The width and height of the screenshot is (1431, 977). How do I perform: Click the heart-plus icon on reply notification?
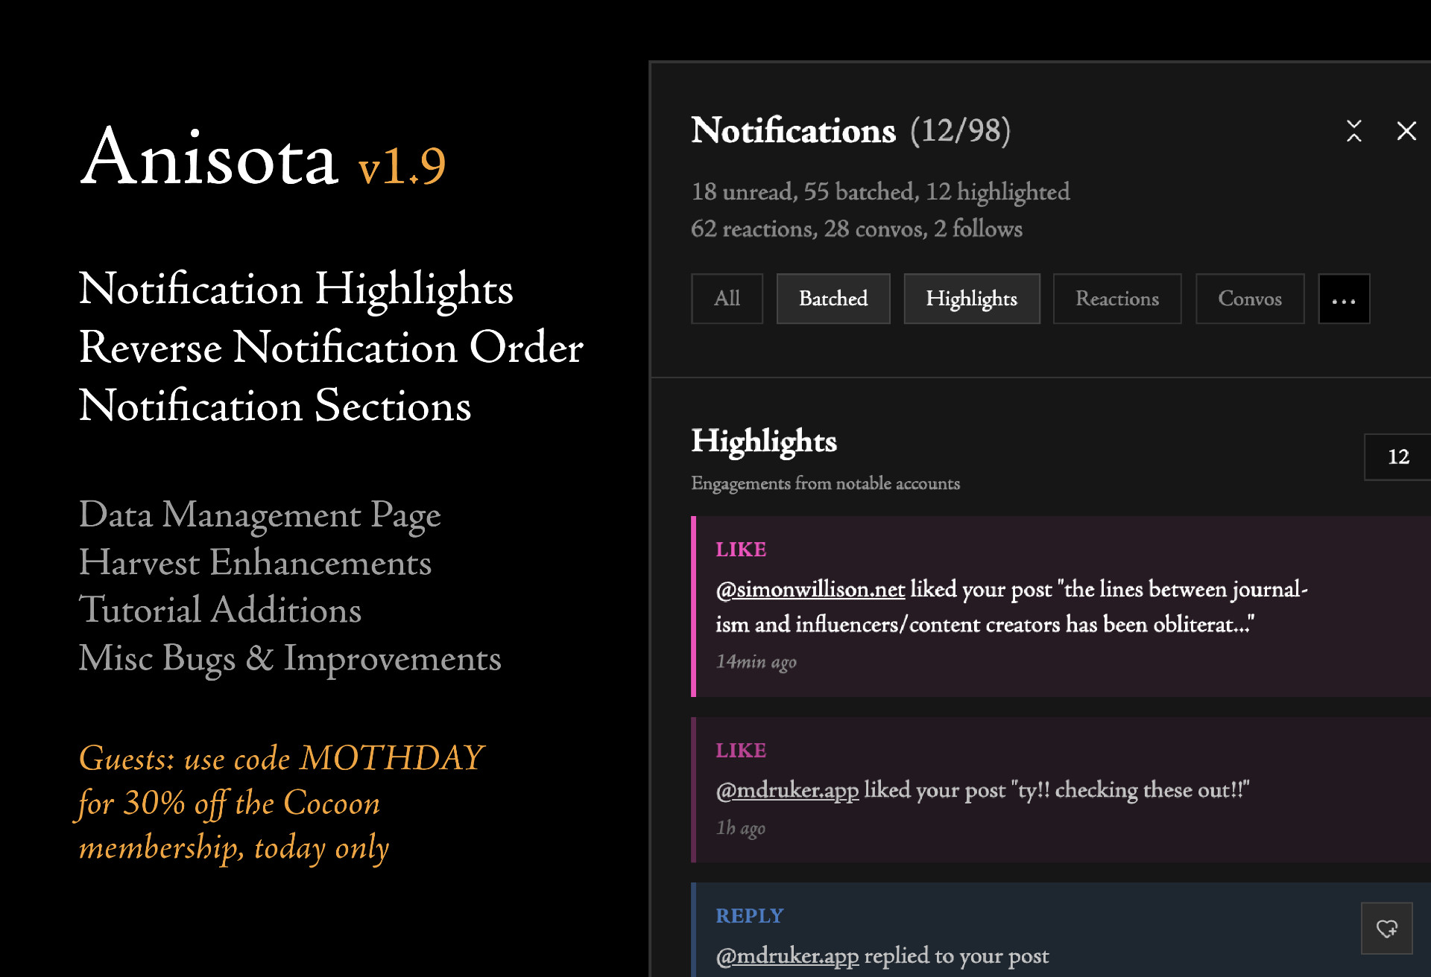[1386, 928]
